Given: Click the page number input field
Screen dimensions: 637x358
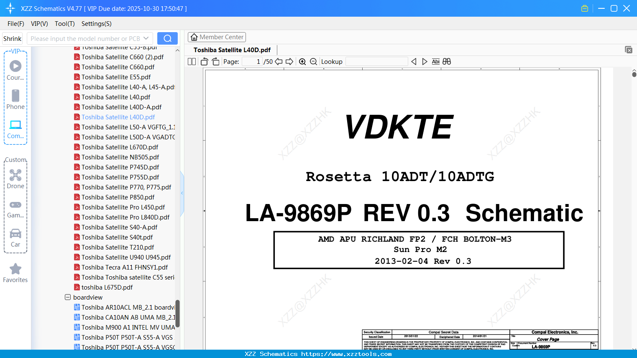Looking at the screenshot, I should [252, 62].
